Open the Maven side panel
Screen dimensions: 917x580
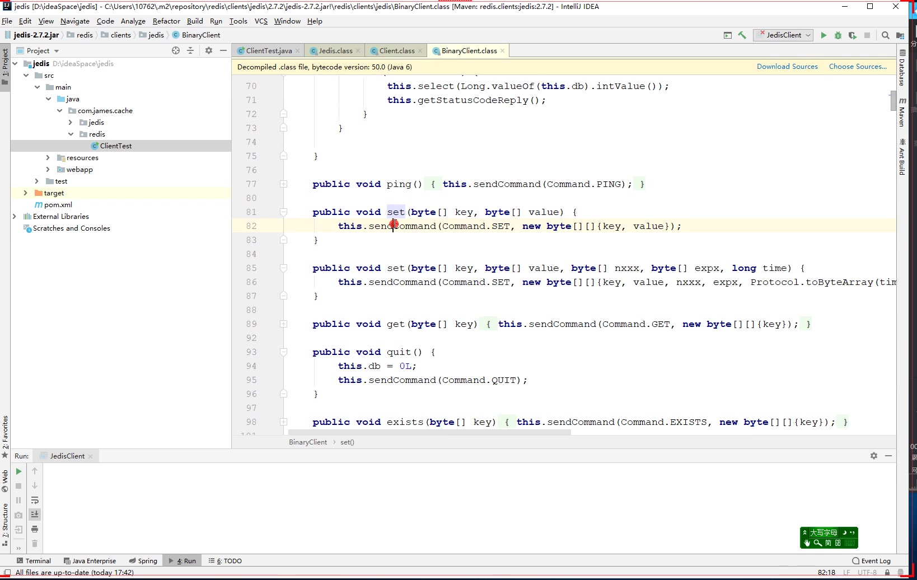coord(902,112)
